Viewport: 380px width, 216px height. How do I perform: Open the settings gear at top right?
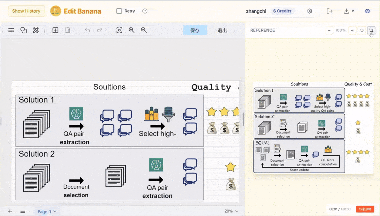310,11
